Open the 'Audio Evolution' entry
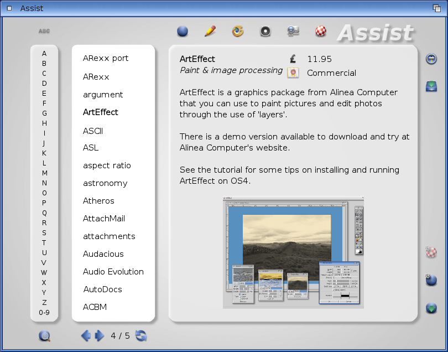This screenshot has width=448, height=352. click(x=113, y=272)
